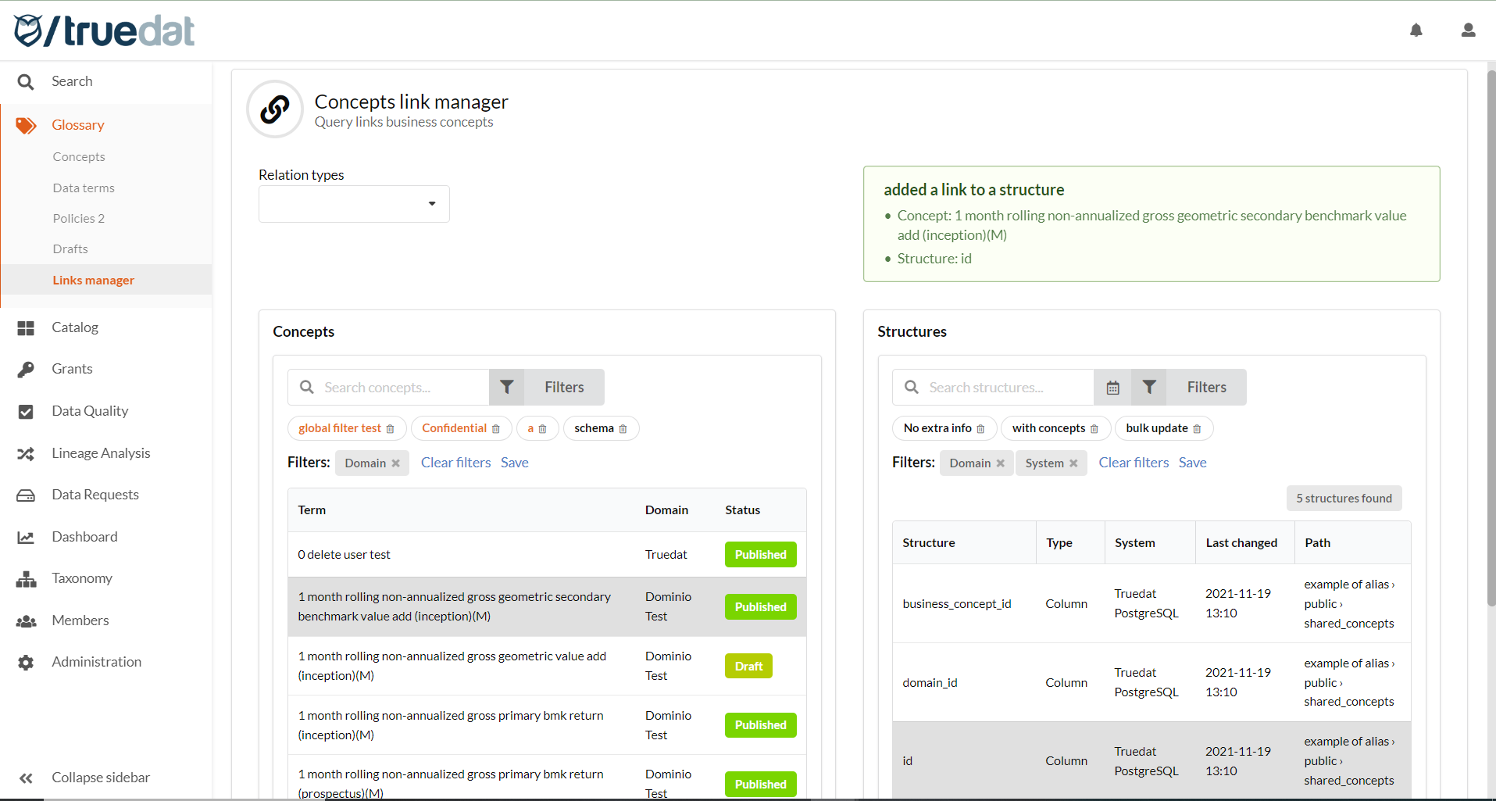Open Lineage Analysis via its sidebar icon

click(26, 452)
